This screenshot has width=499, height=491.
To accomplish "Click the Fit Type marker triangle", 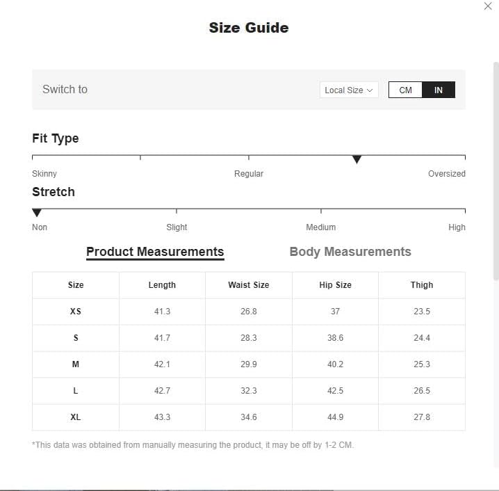I will click(357, 159).
